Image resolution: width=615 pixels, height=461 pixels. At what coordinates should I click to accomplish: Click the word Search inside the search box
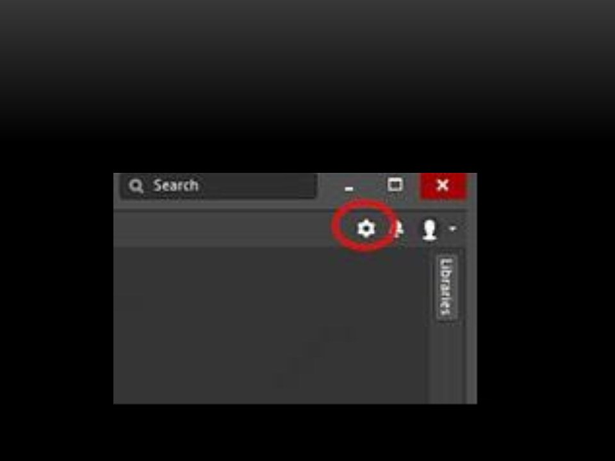176,186
